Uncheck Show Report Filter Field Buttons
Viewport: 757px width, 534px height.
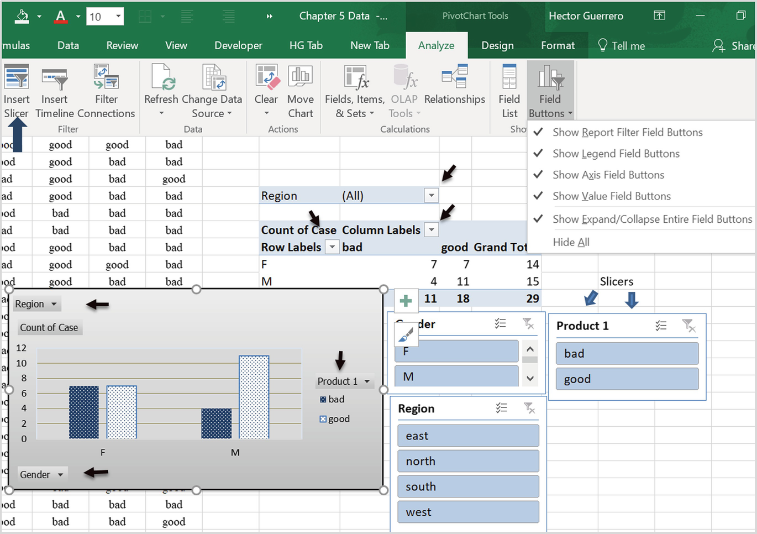click(x=627, y=132)
